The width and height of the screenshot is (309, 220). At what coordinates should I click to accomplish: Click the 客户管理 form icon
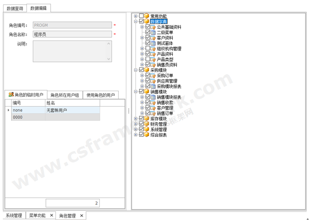pyautogui.click(x=153, y=108)
